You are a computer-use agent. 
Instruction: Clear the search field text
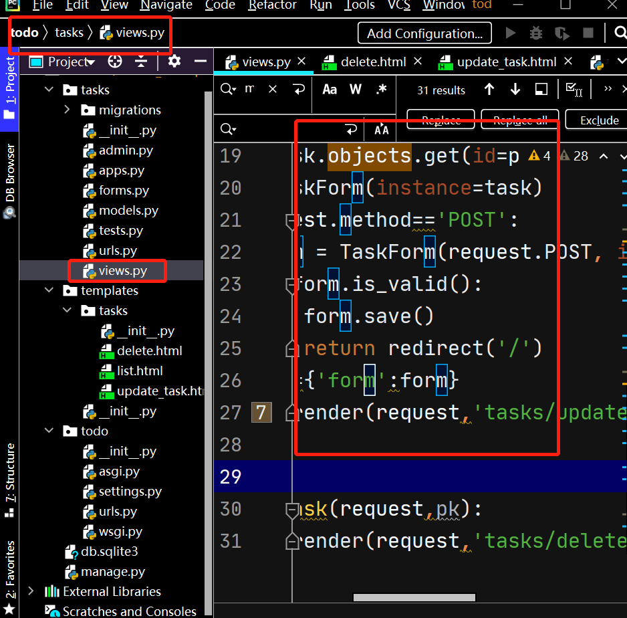tap(272, 89)
